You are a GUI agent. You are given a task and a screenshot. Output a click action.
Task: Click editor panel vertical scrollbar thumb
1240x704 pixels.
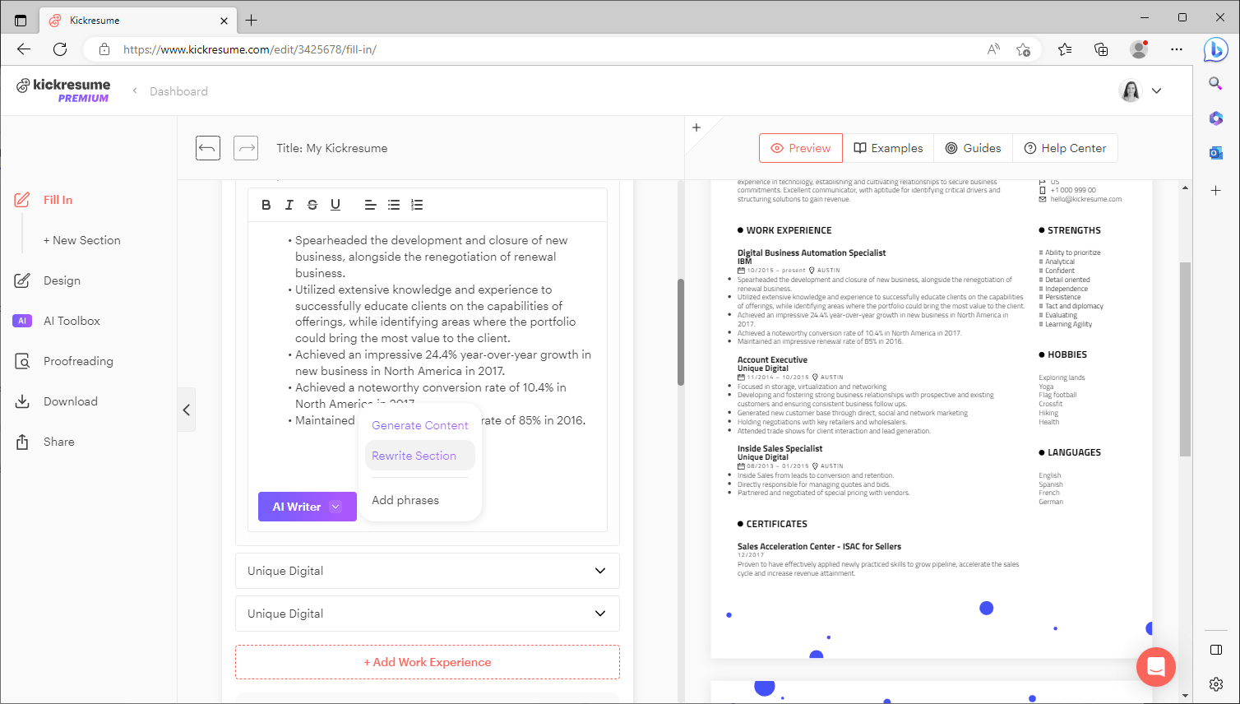pyautogui.click(x=681, y=332)
